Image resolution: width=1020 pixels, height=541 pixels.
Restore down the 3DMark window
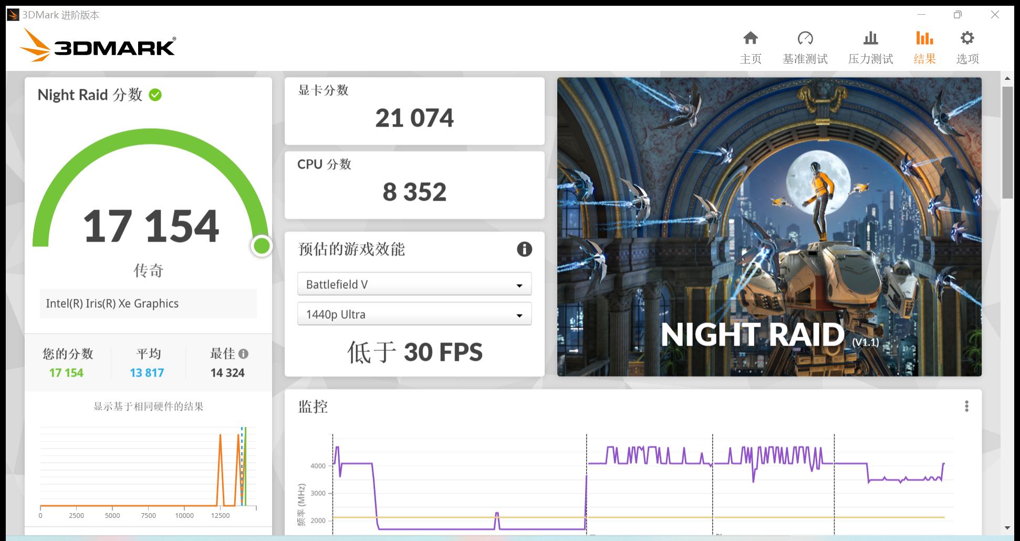tap(957, 15)
